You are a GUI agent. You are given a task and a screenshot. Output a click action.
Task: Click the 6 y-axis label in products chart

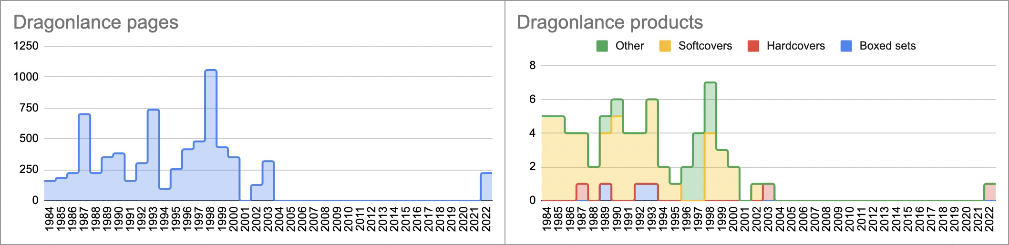pos(533,99)
